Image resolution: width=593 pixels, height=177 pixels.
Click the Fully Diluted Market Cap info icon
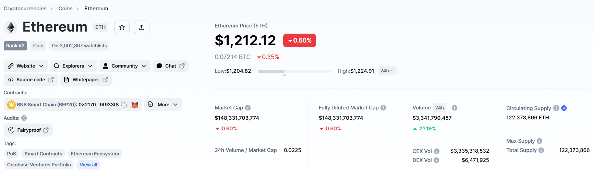click(x=383, y=108)
